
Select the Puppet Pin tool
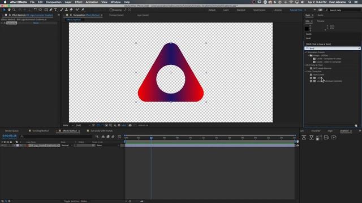[83, 10]
